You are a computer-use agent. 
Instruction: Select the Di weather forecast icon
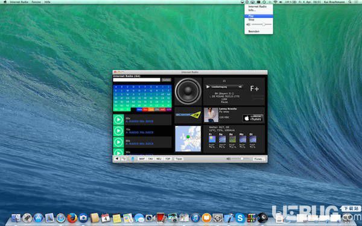coord(253,139)
